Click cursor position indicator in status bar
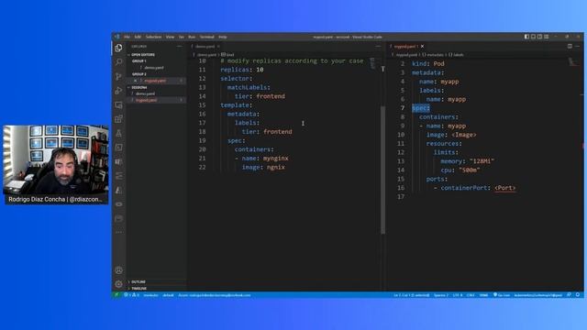587x330 pixels. pos(411,295)
